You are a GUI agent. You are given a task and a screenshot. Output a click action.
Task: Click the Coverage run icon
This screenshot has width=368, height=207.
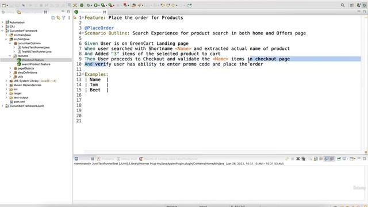[x=103, y=5]
